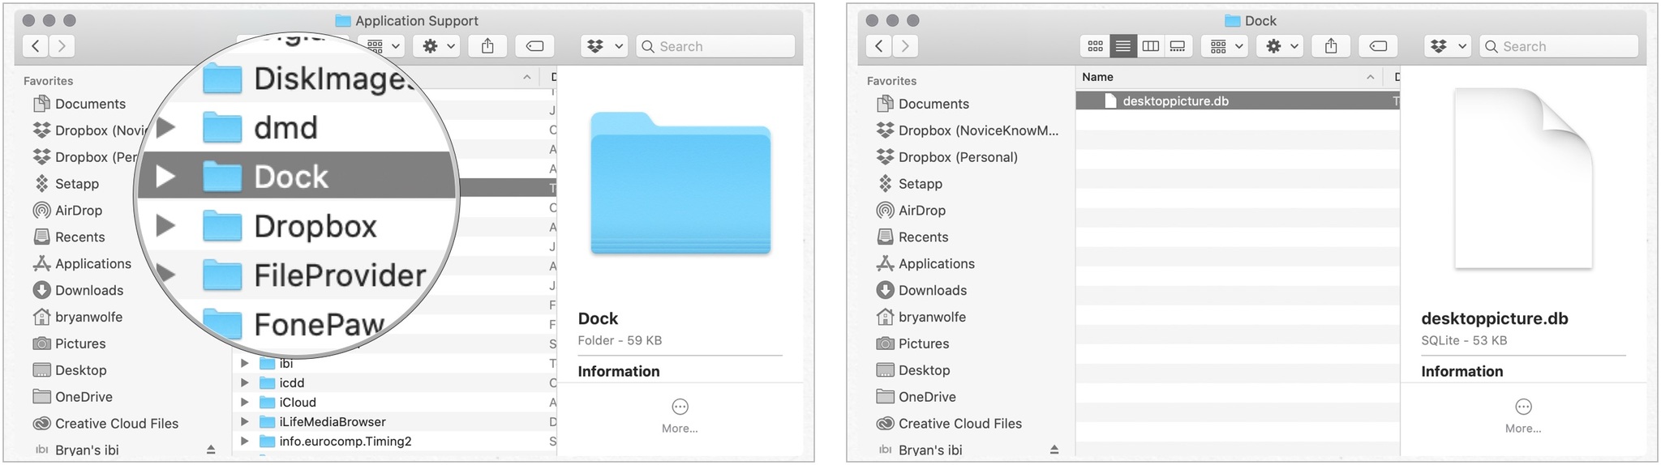1661x465 pixels.
Task: Click forward arrow in Dock window
Action: tap(905, 46)
